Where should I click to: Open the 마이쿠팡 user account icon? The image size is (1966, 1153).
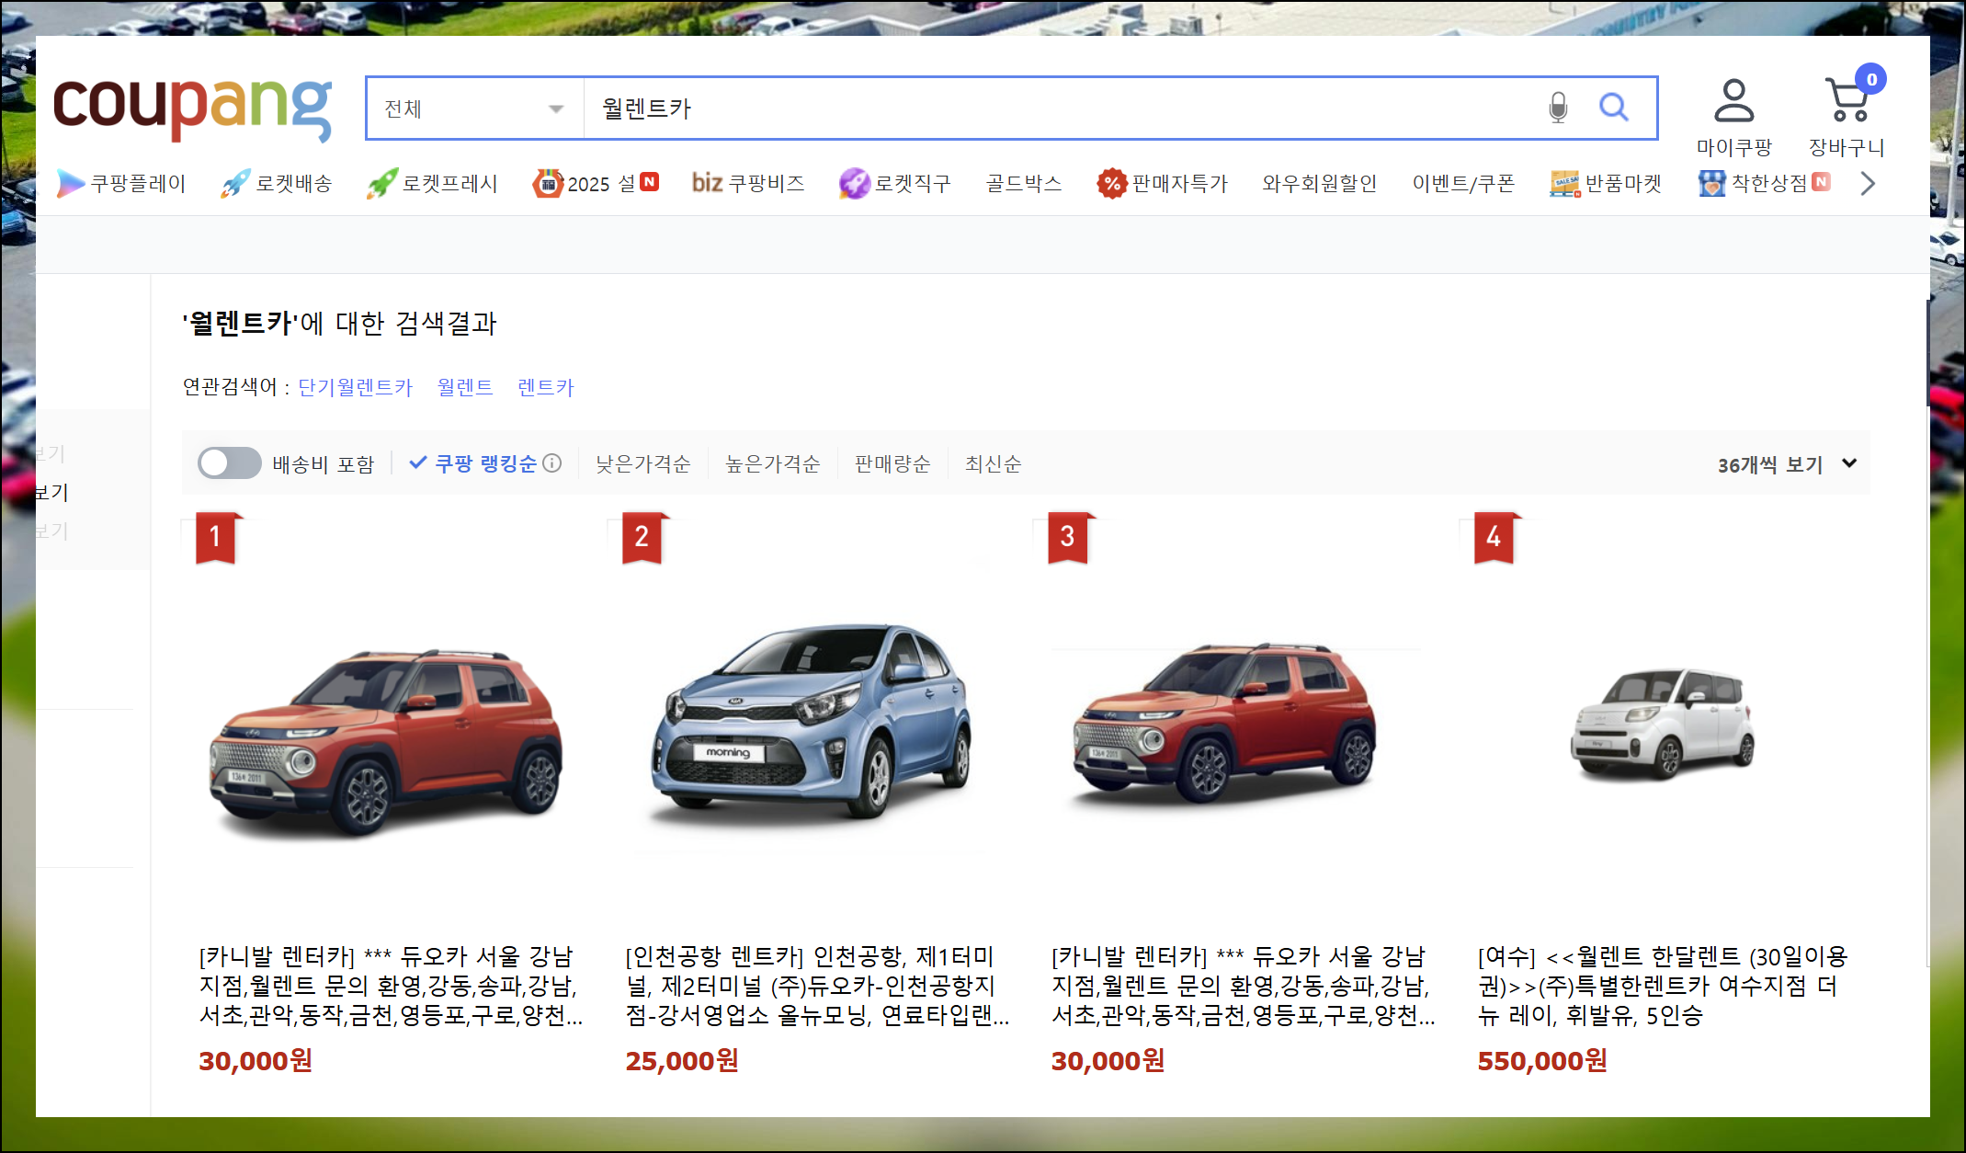(x=1733, y=101)
